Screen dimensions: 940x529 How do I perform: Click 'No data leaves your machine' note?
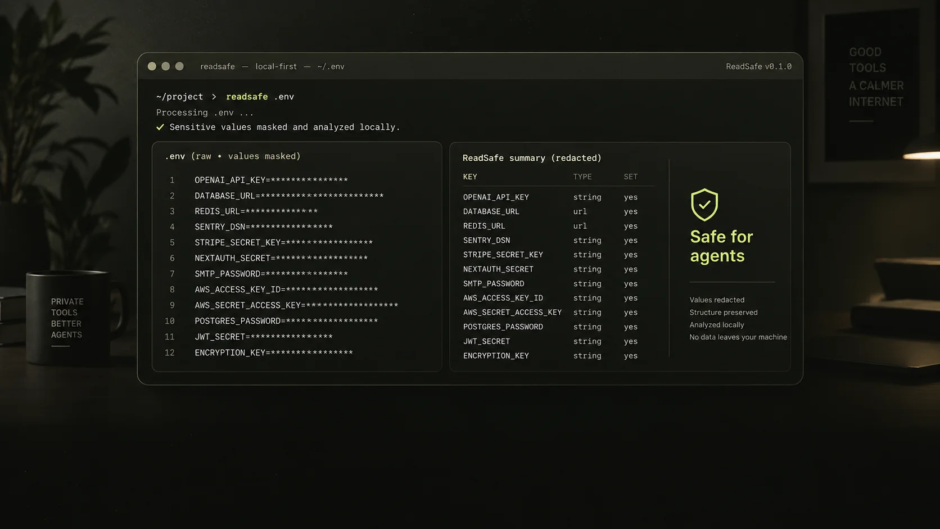738,337
